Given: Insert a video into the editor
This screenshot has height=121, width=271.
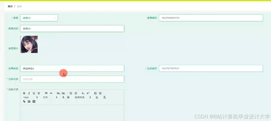Looking at the screenshot, I should [x=34, y=101].
